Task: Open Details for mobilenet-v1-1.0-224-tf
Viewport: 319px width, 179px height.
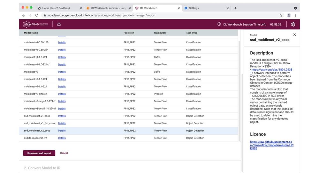Action: coord(62,65)
